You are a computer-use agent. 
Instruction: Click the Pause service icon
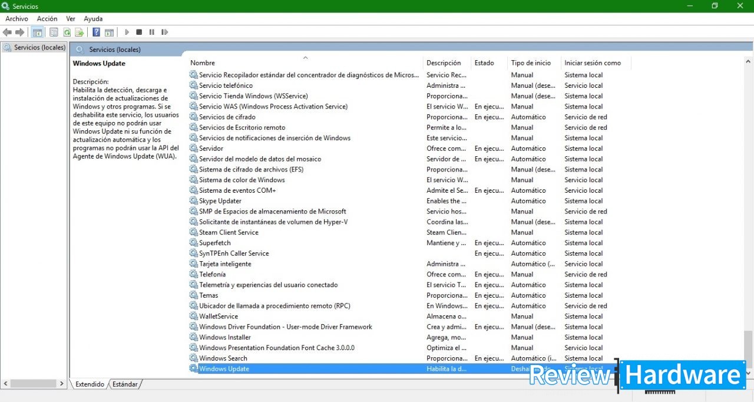(x=151, y=32)
